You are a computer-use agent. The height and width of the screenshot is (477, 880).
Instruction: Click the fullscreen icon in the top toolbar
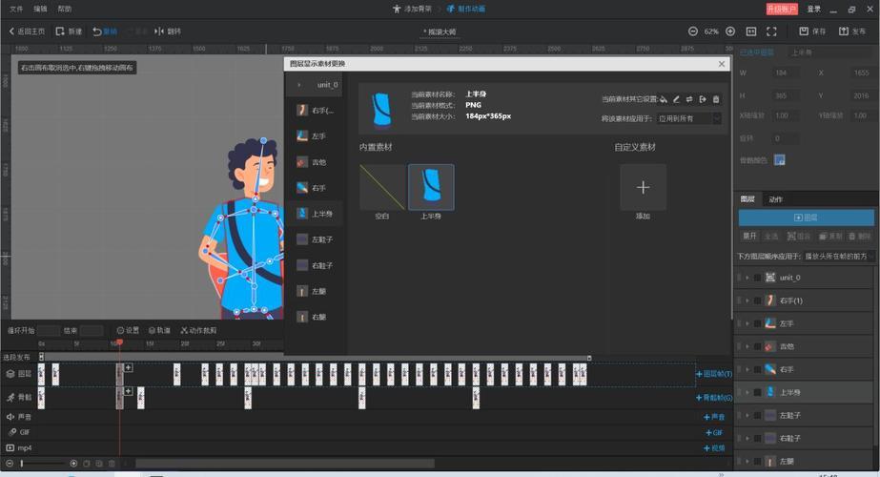point(771,31)
